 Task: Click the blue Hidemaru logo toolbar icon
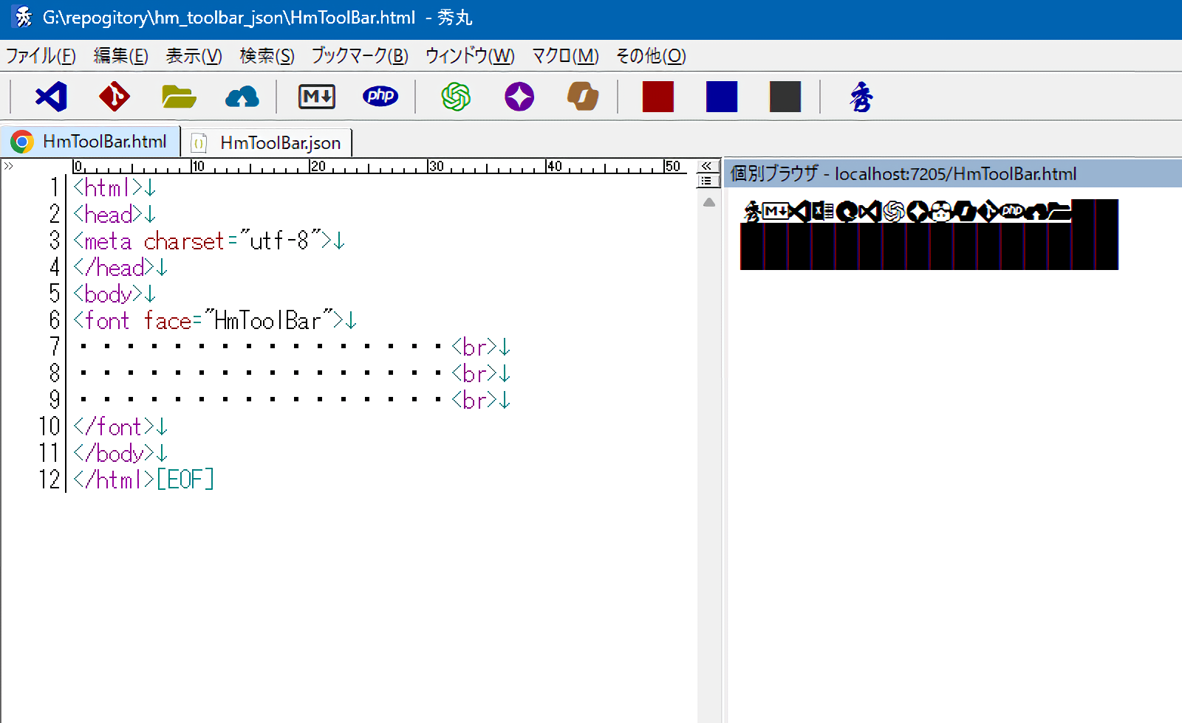(x=861, y=97)
